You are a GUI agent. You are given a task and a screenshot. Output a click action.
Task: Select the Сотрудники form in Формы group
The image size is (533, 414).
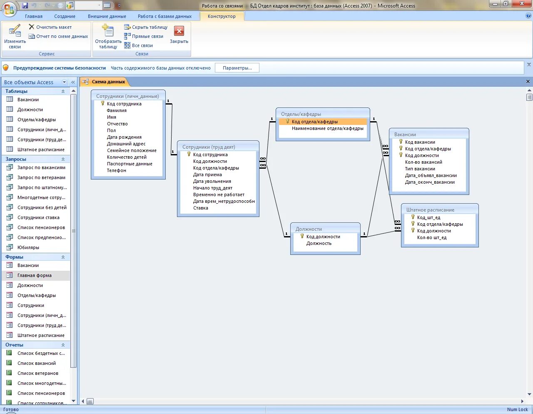point(36,305)
